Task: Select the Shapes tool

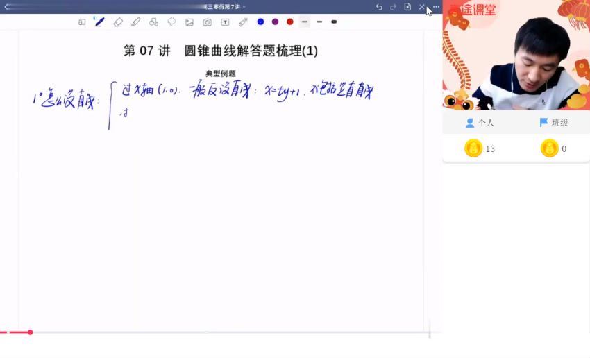Action: [x=153, y=22]
